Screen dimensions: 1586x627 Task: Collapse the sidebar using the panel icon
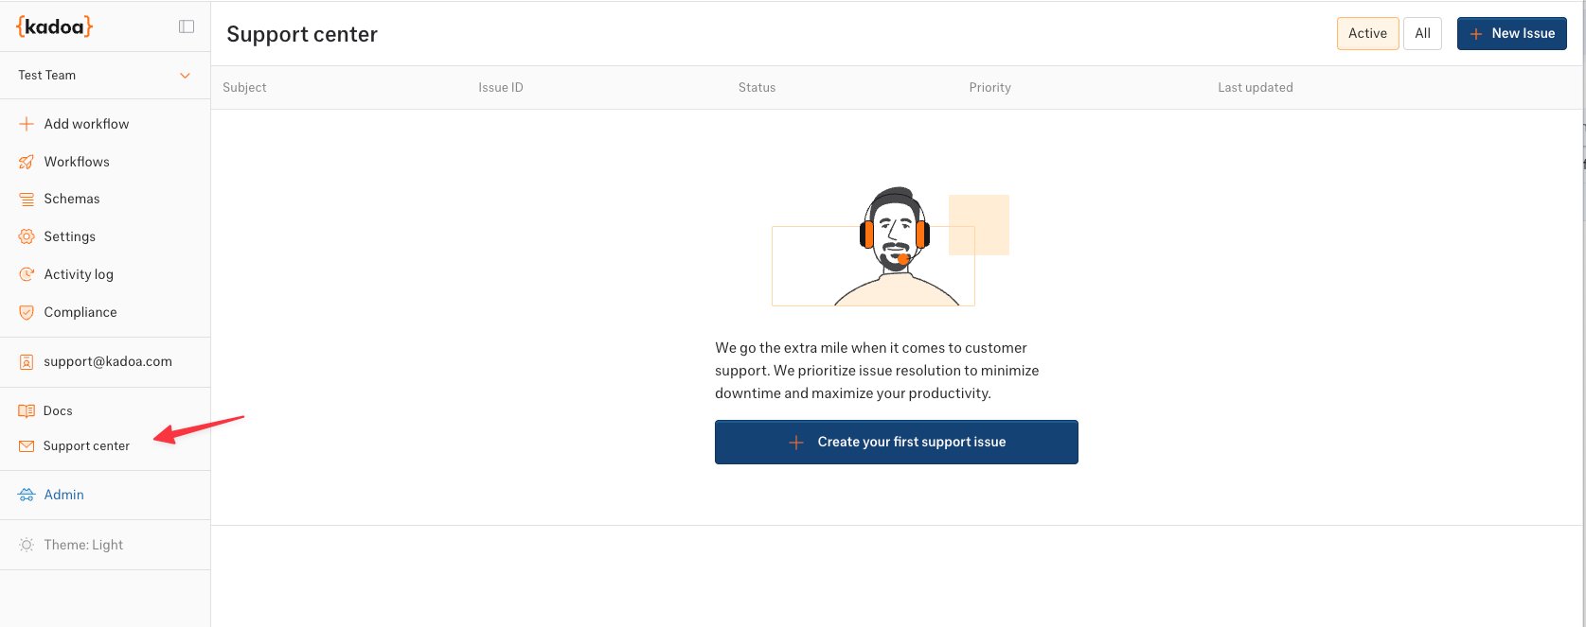coord(187,26)
